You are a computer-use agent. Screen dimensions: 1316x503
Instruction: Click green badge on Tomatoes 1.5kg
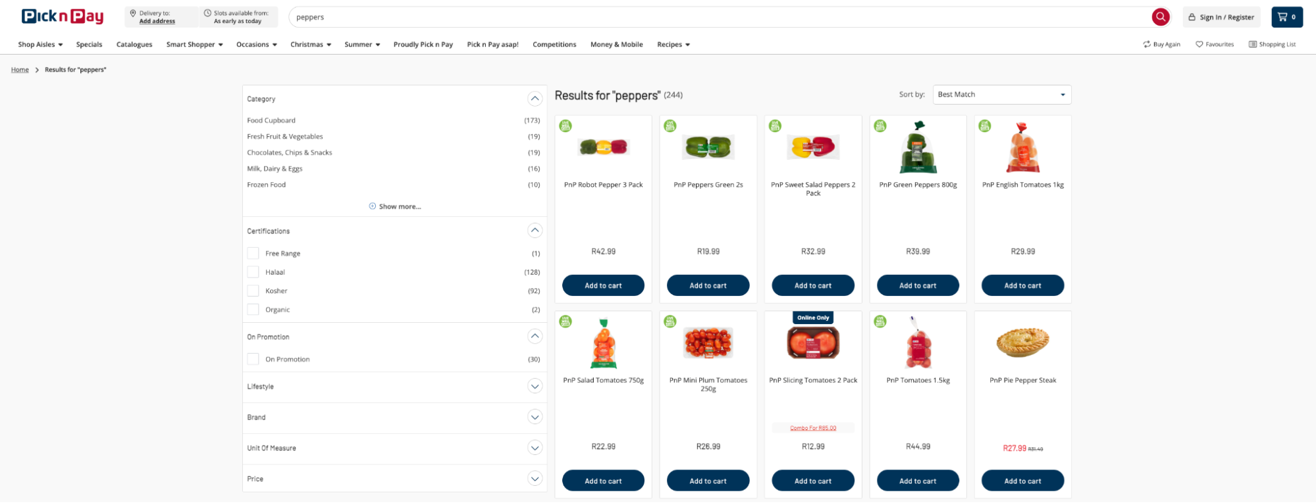click(x=880, y=322)
